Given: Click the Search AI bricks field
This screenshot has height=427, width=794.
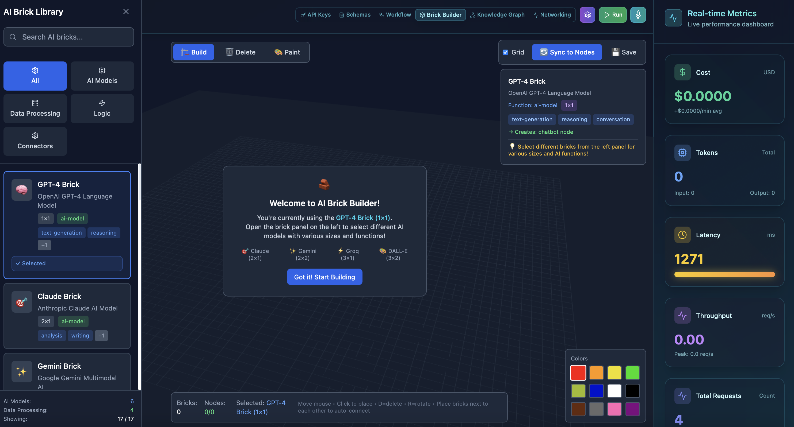Looking at the screenshot, I should 68,37.
